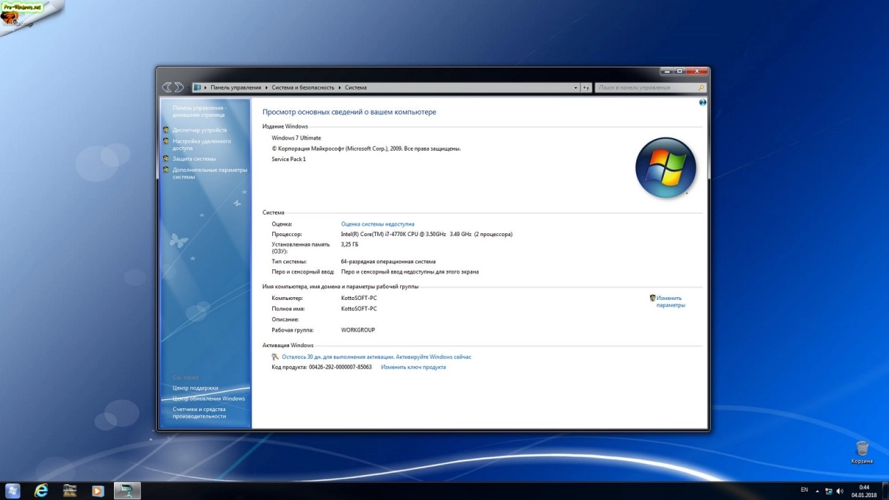
Task: Click shield icon next to Защита системы
Action: 166,158
